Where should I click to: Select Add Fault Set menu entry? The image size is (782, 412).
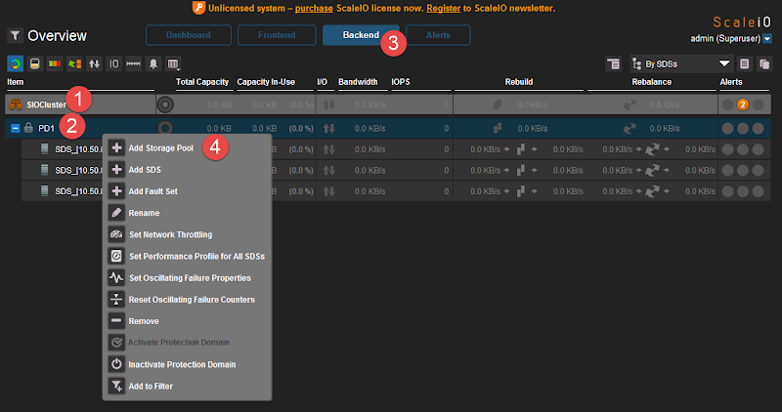(x=152, y=190)
